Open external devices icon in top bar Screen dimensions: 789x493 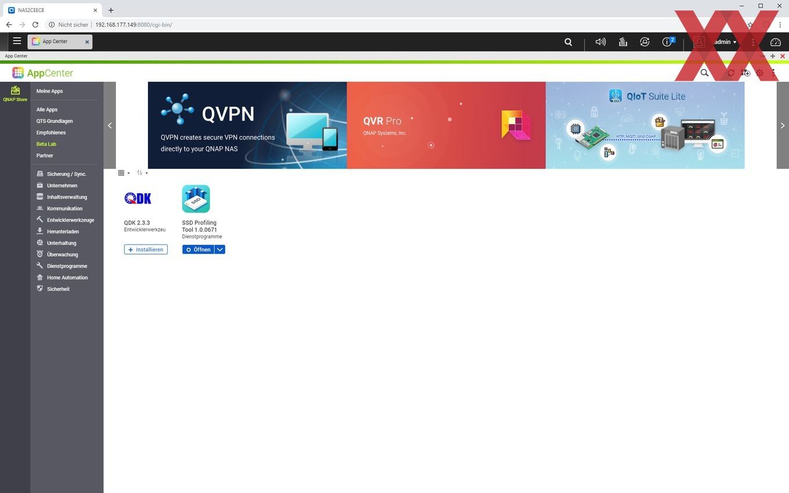[645, 42]
